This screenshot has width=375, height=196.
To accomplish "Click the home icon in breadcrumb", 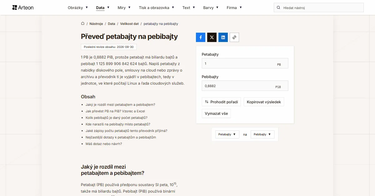I will pyautogui.click(x=83, y=23).
